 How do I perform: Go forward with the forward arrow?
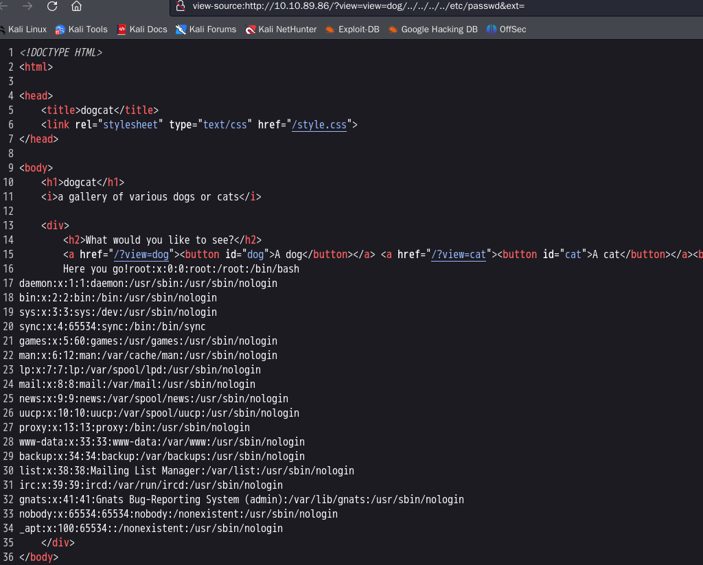coord(27,5)
